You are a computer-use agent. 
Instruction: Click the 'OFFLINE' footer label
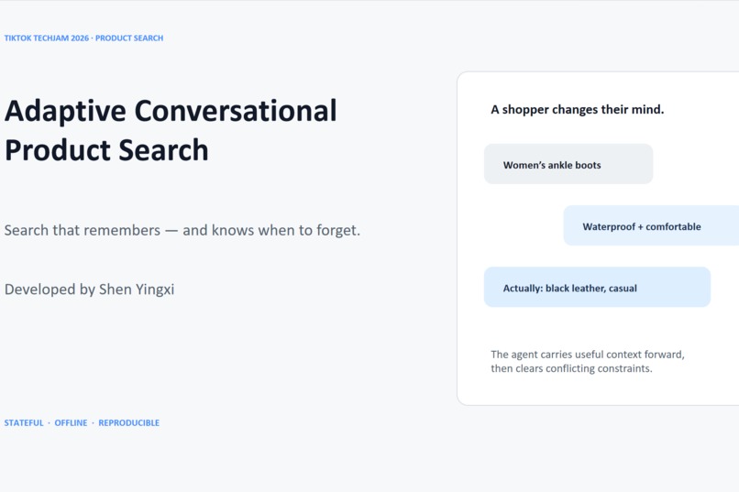coord(71,422)
